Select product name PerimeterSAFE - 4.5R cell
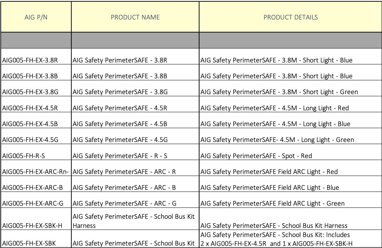Screen dimensions: 382x248 (x=120, y=108)
